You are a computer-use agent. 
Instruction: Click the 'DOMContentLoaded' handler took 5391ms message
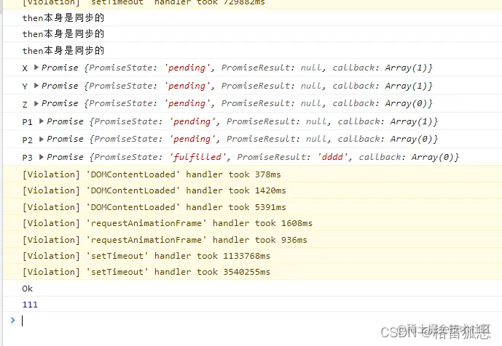coord(154,207)
